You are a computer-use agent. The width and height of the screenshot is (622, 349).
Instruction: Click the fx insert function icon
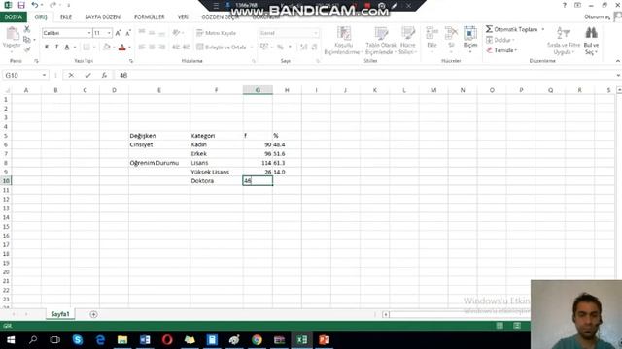[104, 76]
